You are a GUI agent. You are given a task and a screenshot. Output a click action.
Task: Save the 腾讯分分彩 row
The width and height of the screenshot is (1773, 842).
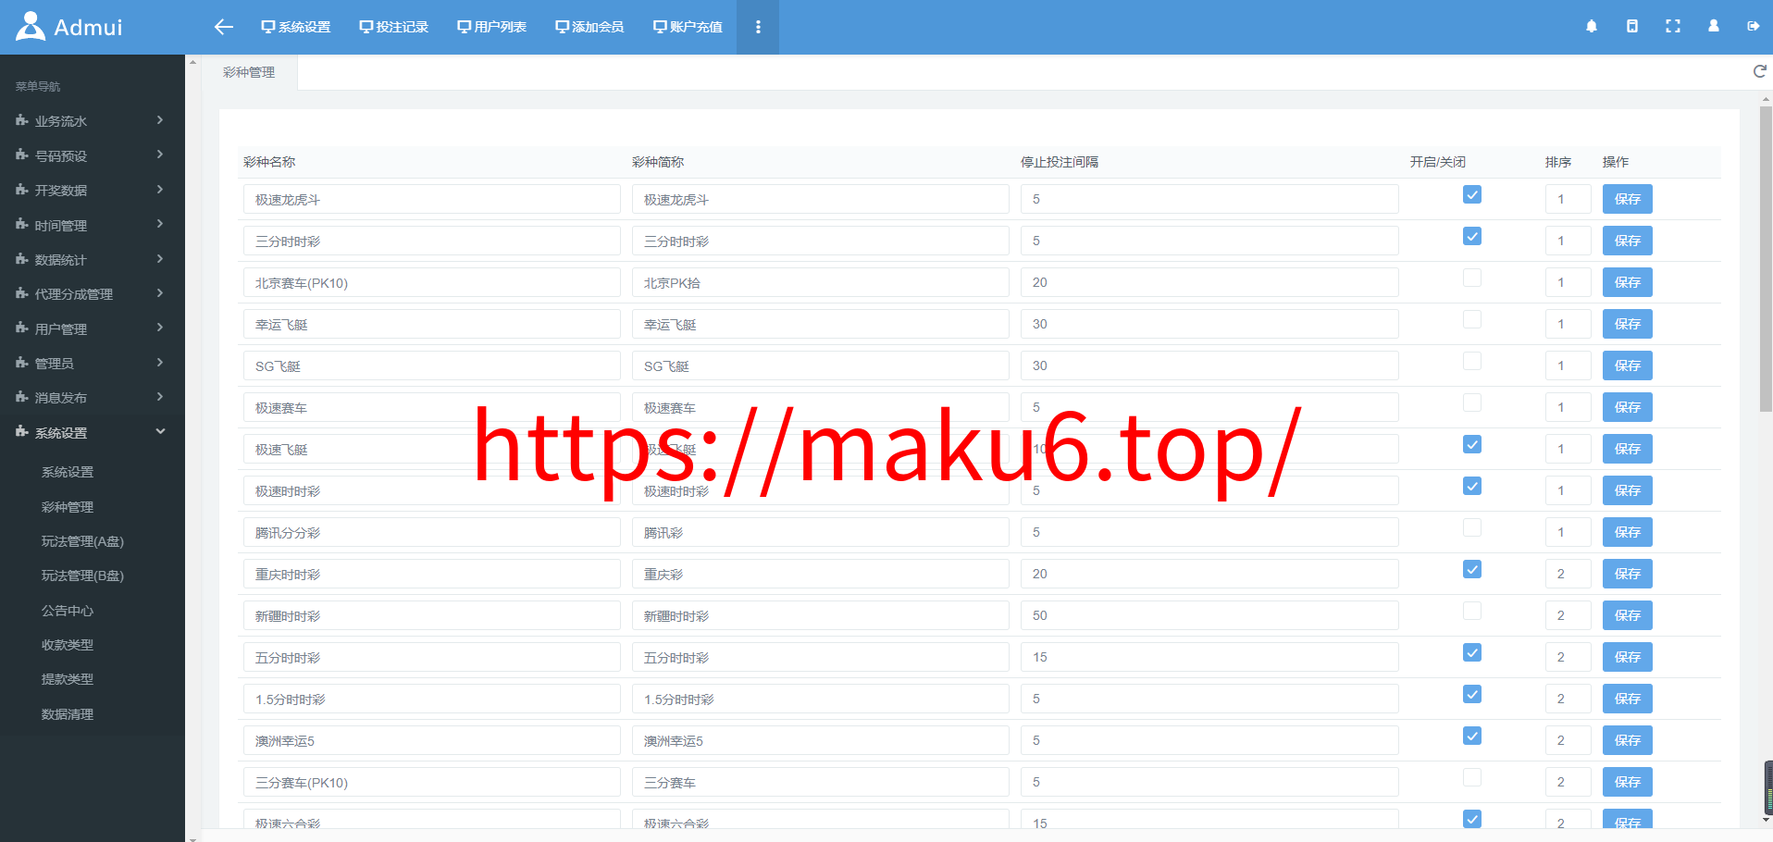point(1628,532)
